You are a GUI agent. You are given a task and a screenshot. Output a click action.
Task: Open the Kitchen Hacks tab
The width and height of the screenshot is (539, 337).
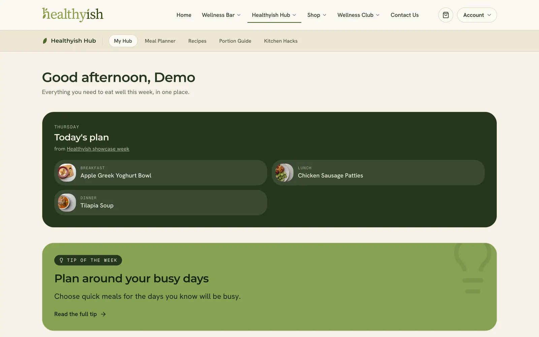click(281, 41)
